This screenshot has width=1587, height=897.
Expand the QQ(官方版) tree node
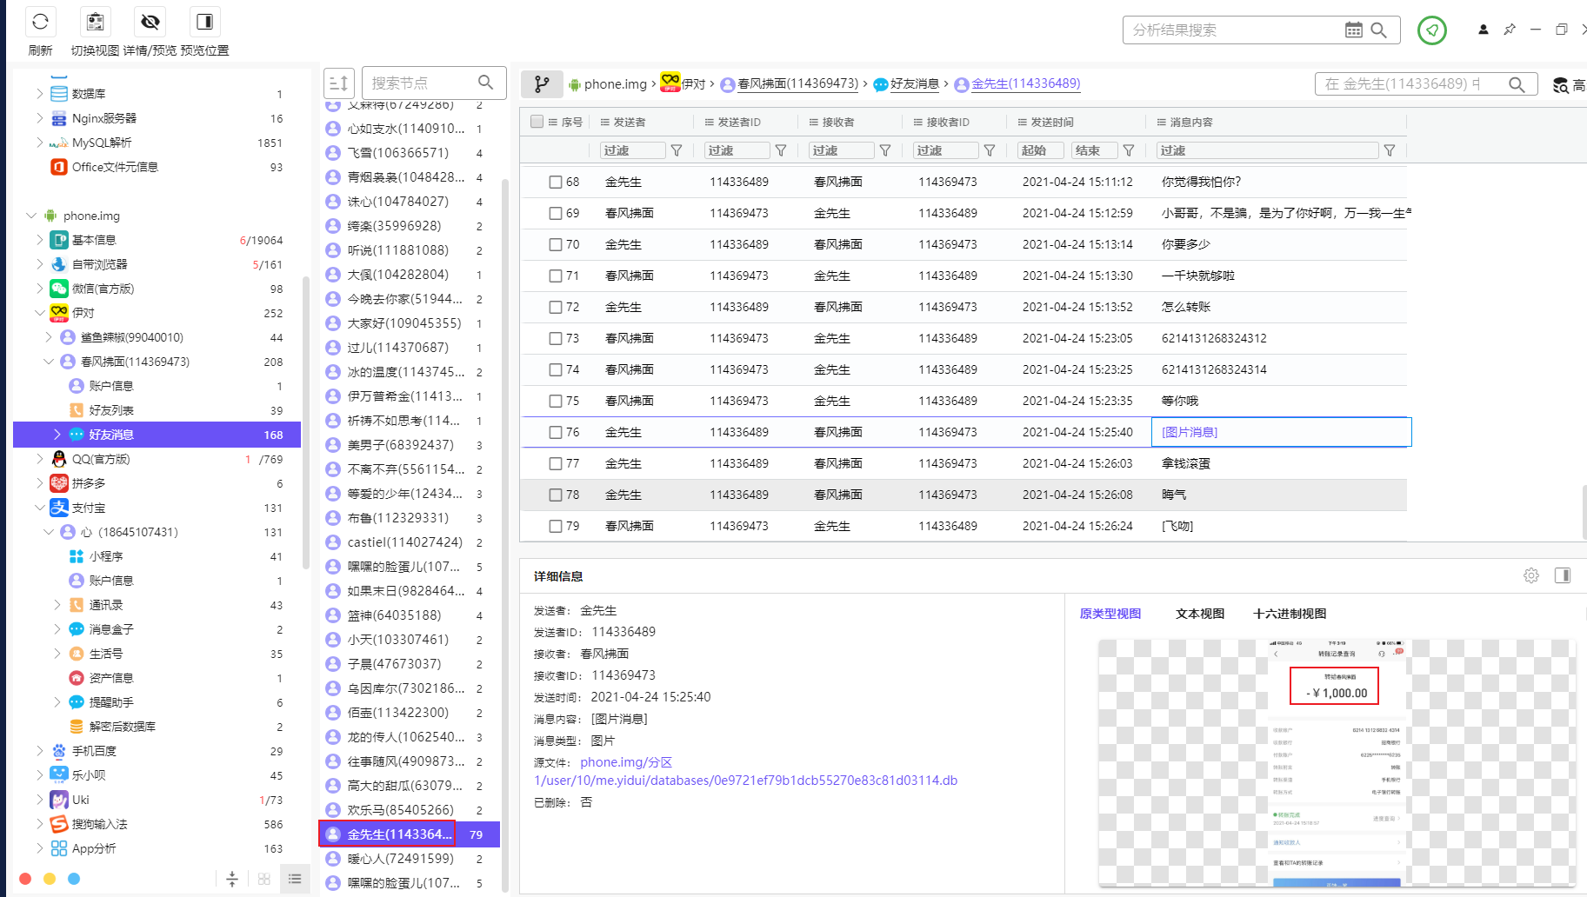tap(39, 459)
